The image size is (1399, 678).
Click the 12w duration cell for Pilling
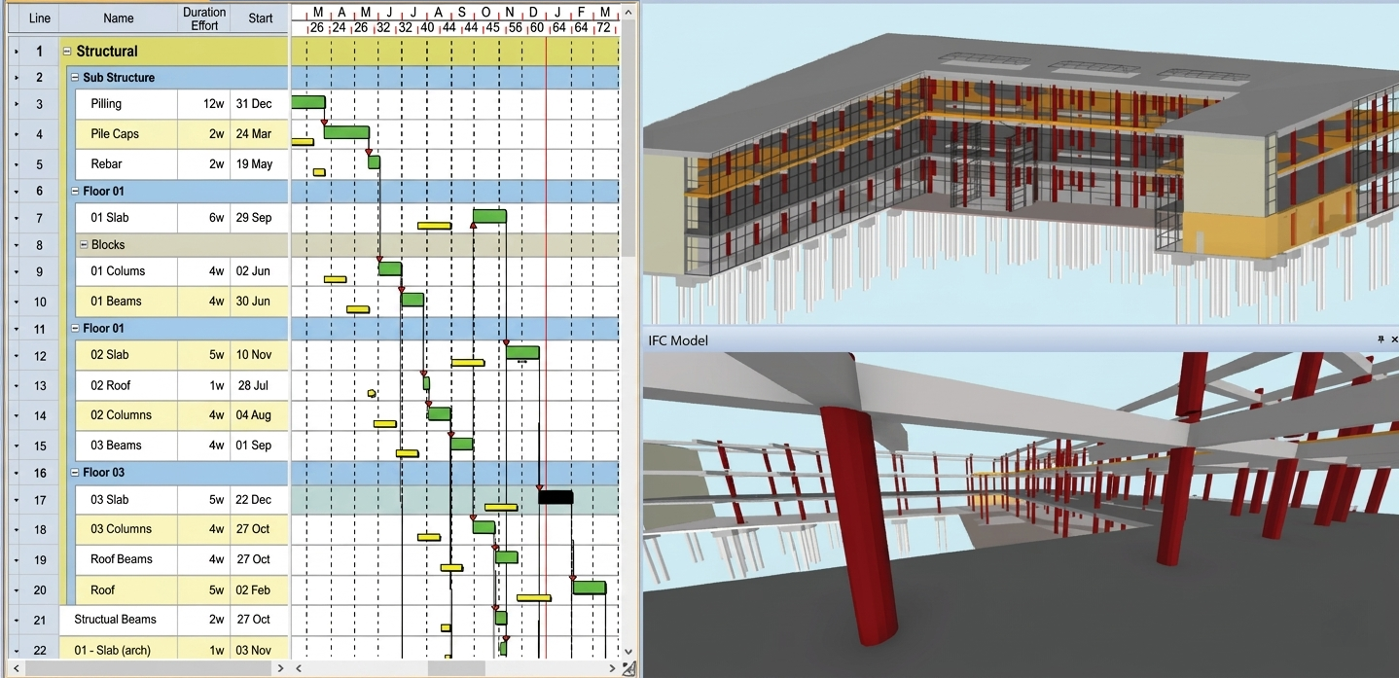204,104
